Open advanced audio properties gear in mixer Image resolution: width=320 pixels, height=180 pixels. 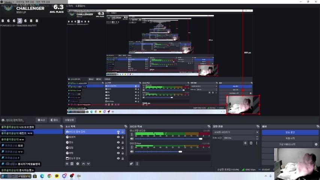(132, 163)
